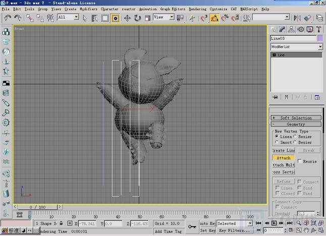Screen dimensions: 326x236
Task: Open the Graph Editors menu
Action: pos(173,9)
